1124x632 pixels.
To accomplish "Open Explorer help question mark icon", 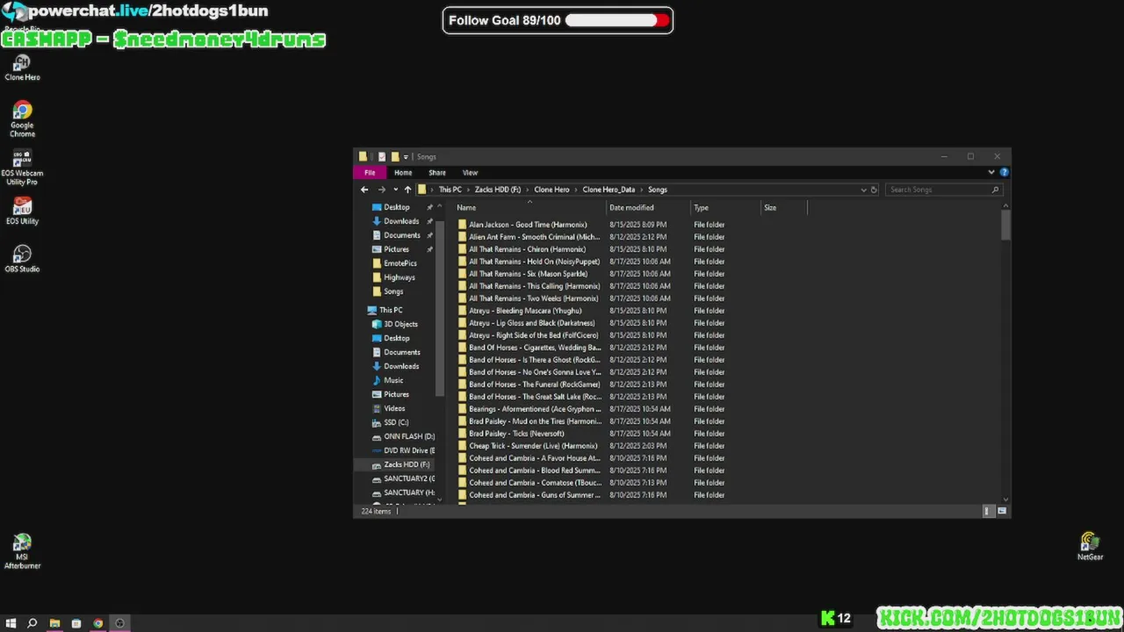I will (x=1004, y=173).
